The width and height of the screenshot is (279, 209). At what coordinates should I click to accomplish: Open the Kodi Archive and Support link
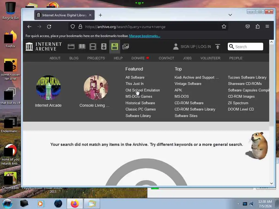coord(197,77)
